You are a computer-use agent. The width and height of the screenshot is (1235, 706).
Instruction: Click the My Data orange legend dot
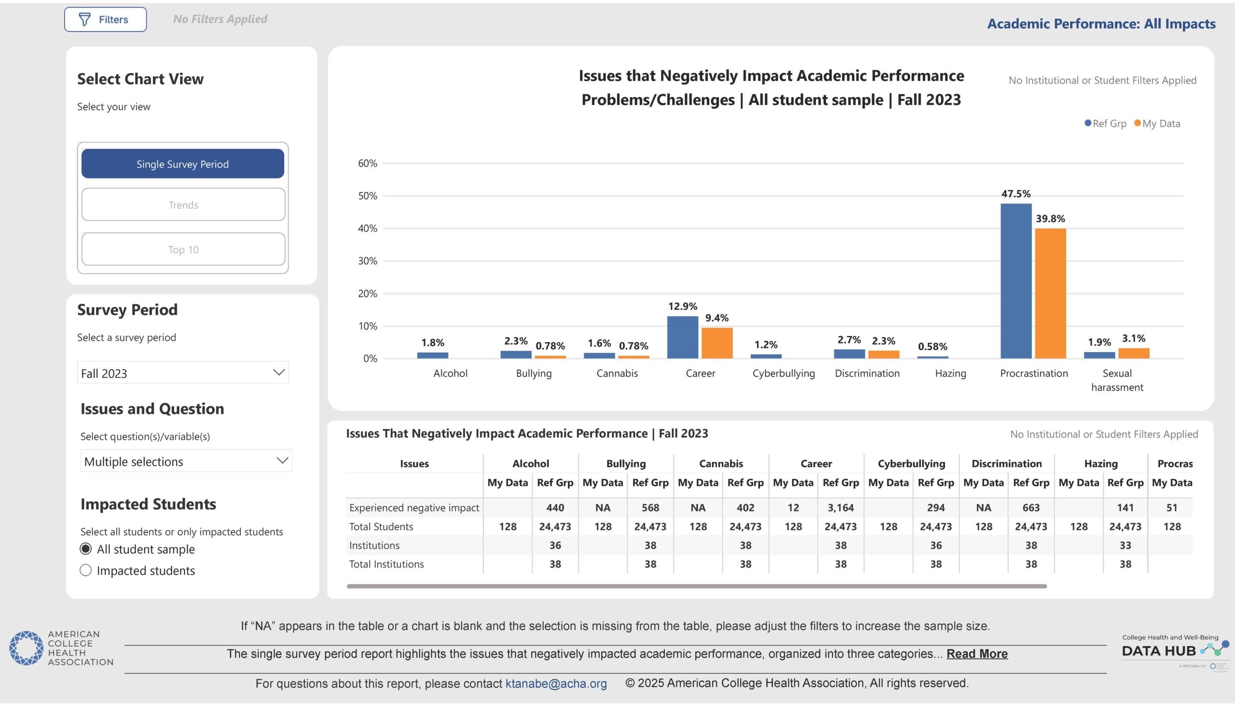[x=1137, y=123]
